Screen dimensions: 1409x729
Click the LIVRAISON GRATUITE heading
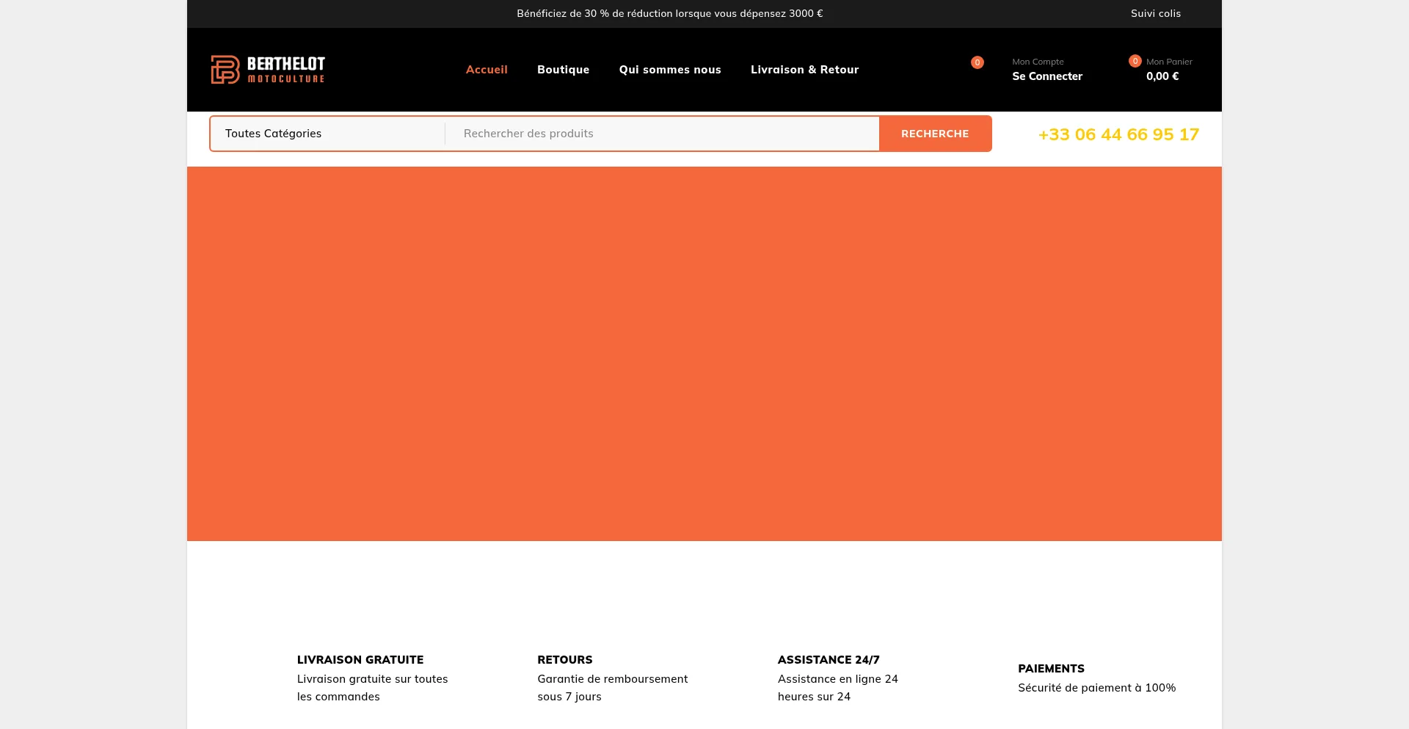[x=360, y=660]
